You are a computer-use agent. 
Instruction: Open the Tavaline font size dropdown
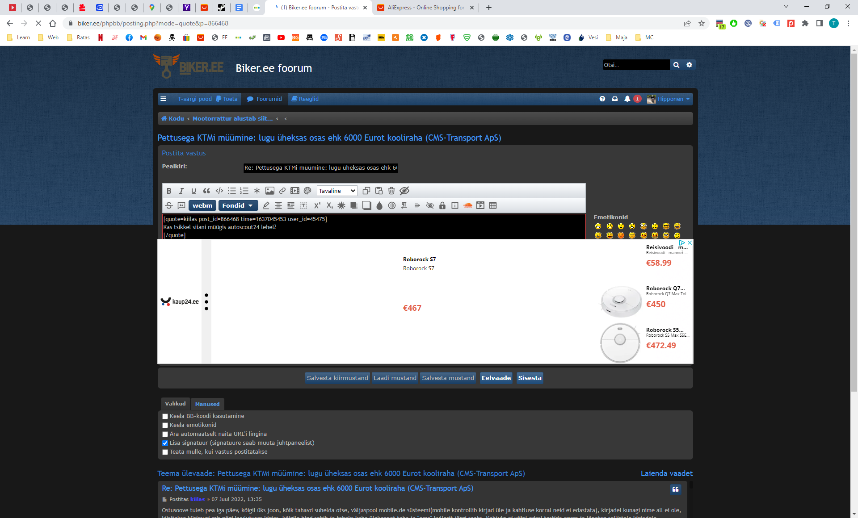pyautogui.click(x=337, y=191)
